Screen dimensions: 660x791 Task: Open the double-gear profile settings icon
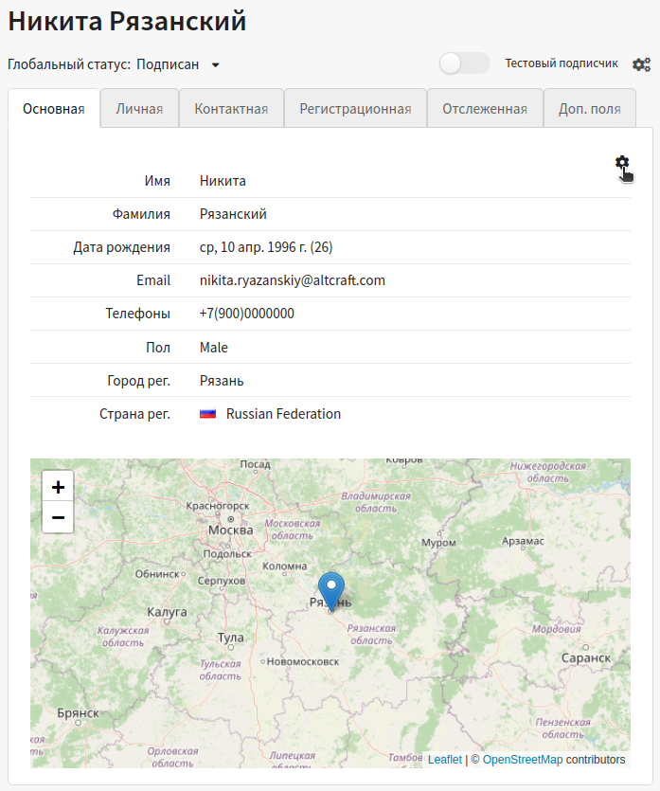coord(641,64)
